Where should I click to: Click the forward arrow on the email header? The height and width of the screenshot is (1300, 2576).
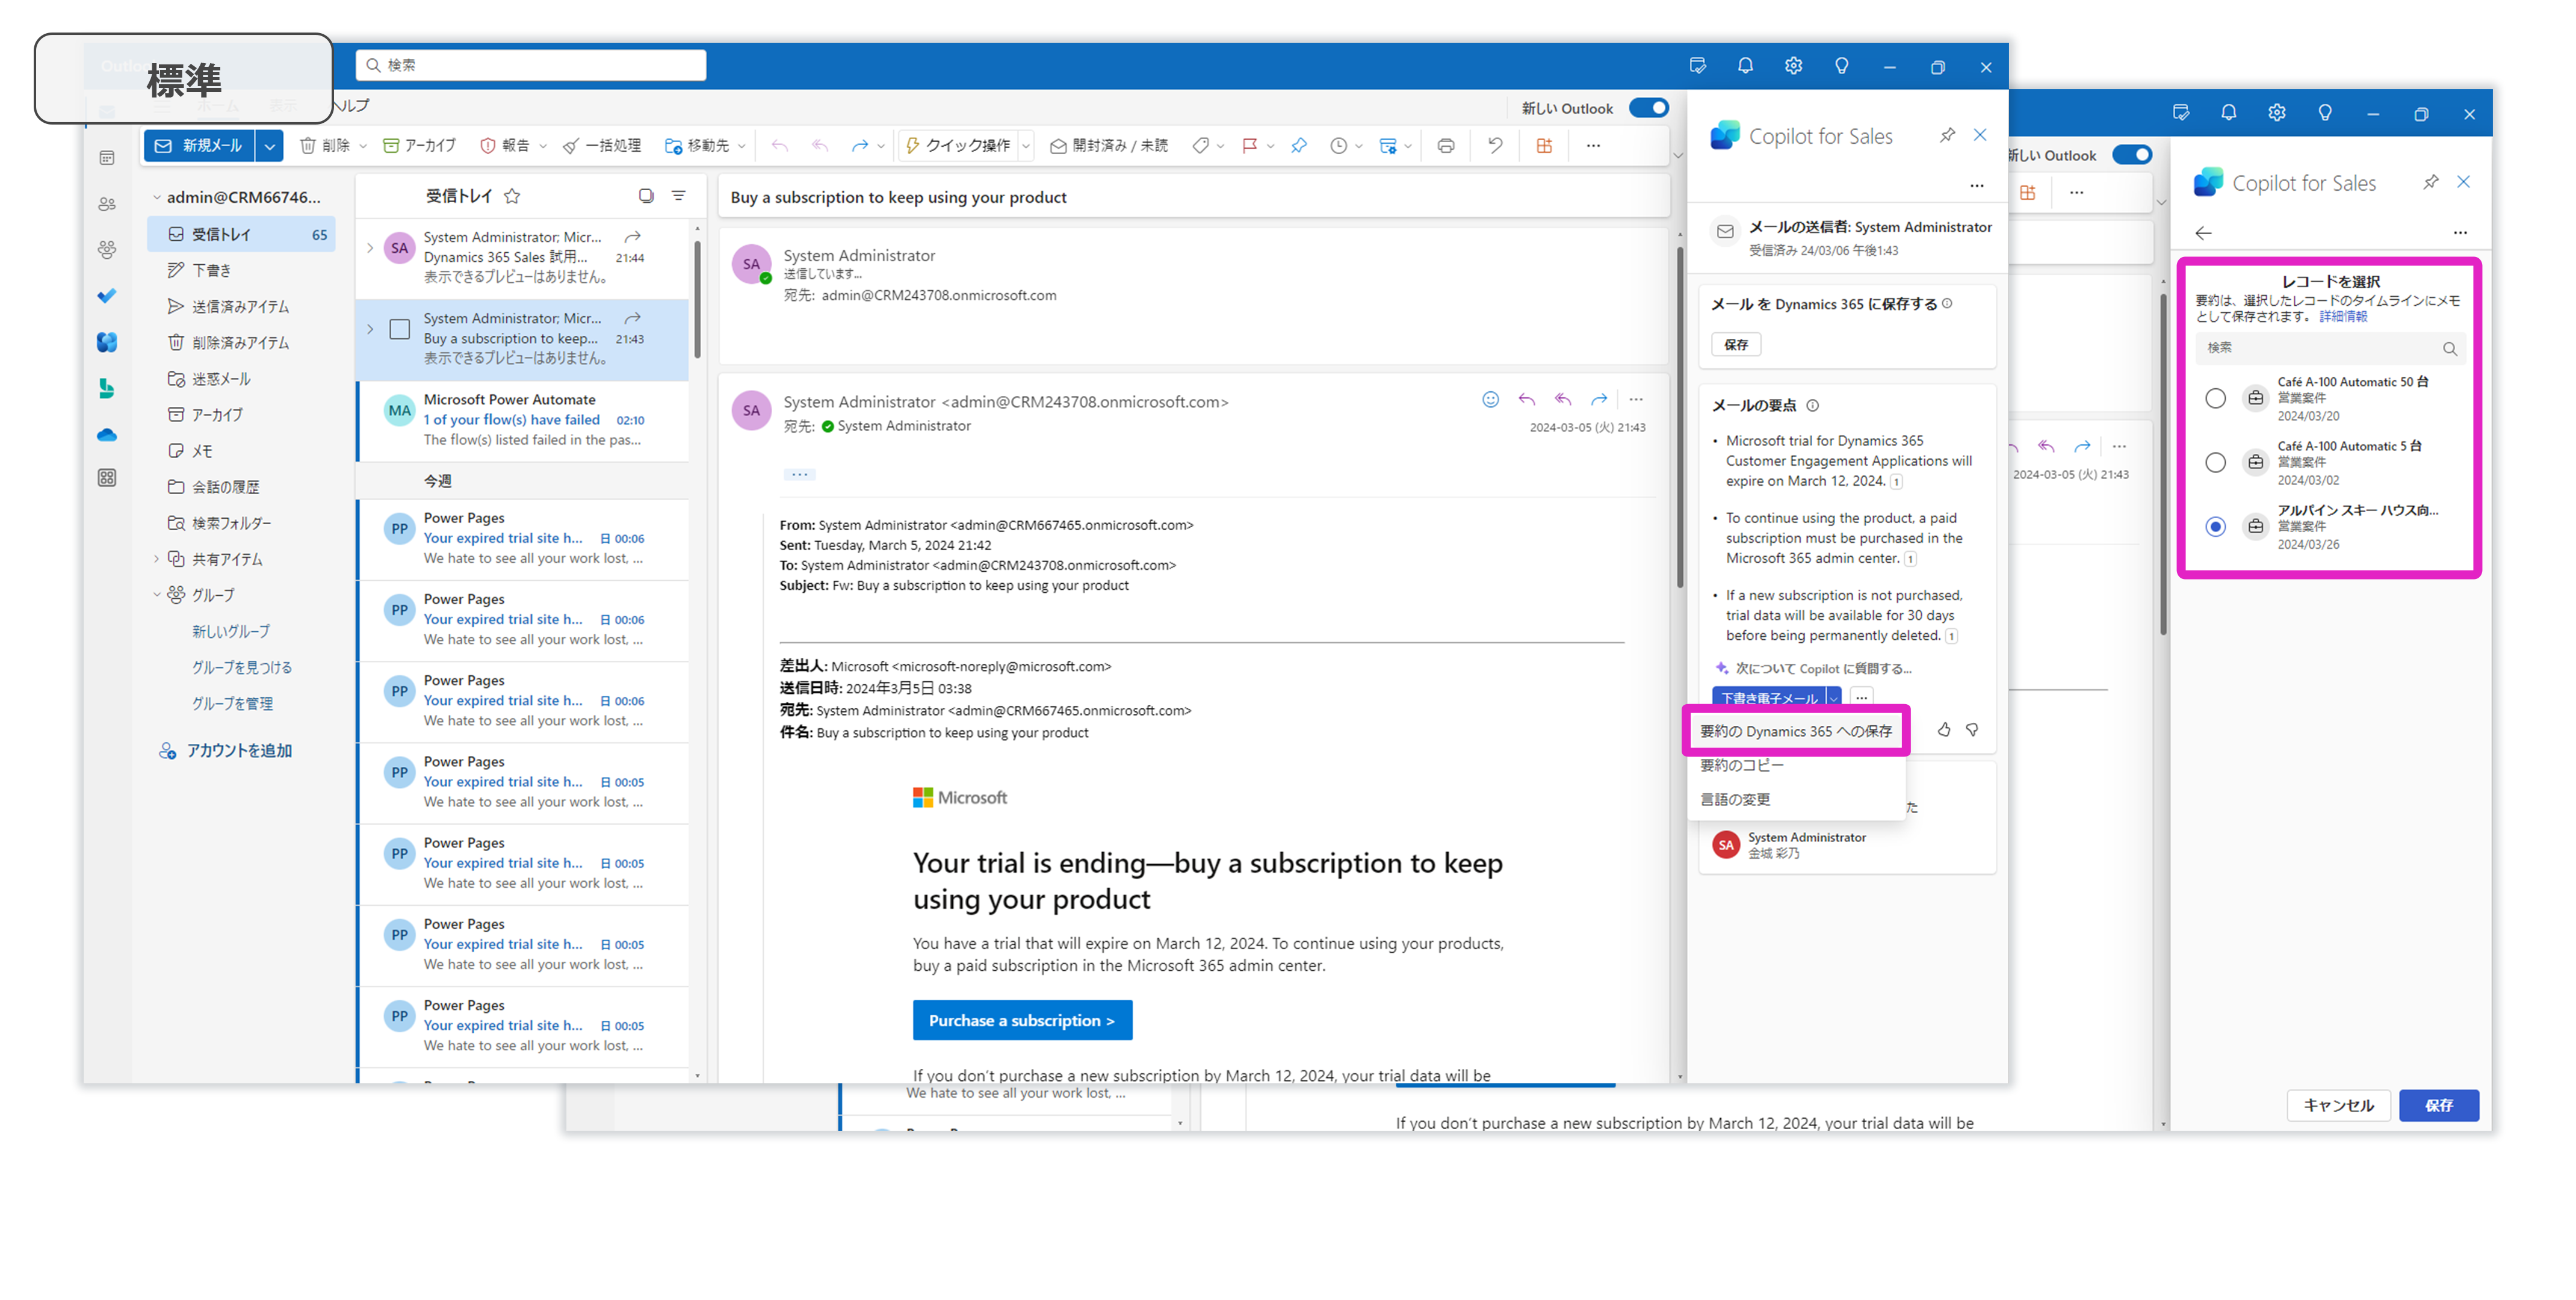click(1599, 400)
